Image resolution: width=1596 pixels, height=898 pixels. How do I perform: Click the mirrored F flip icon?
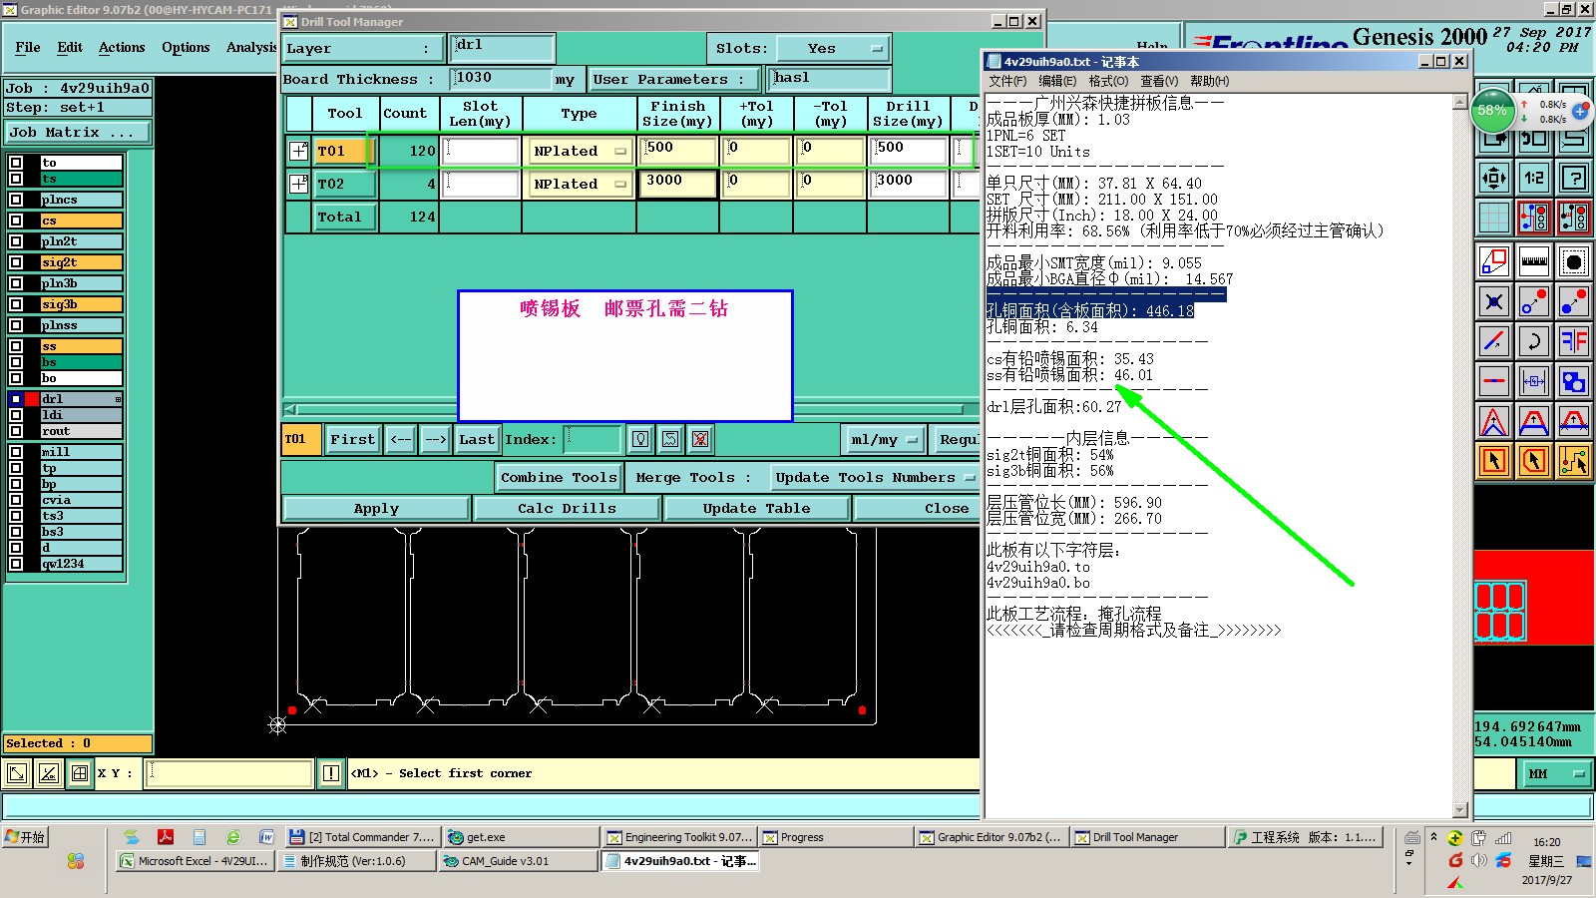pos(1574,341)
